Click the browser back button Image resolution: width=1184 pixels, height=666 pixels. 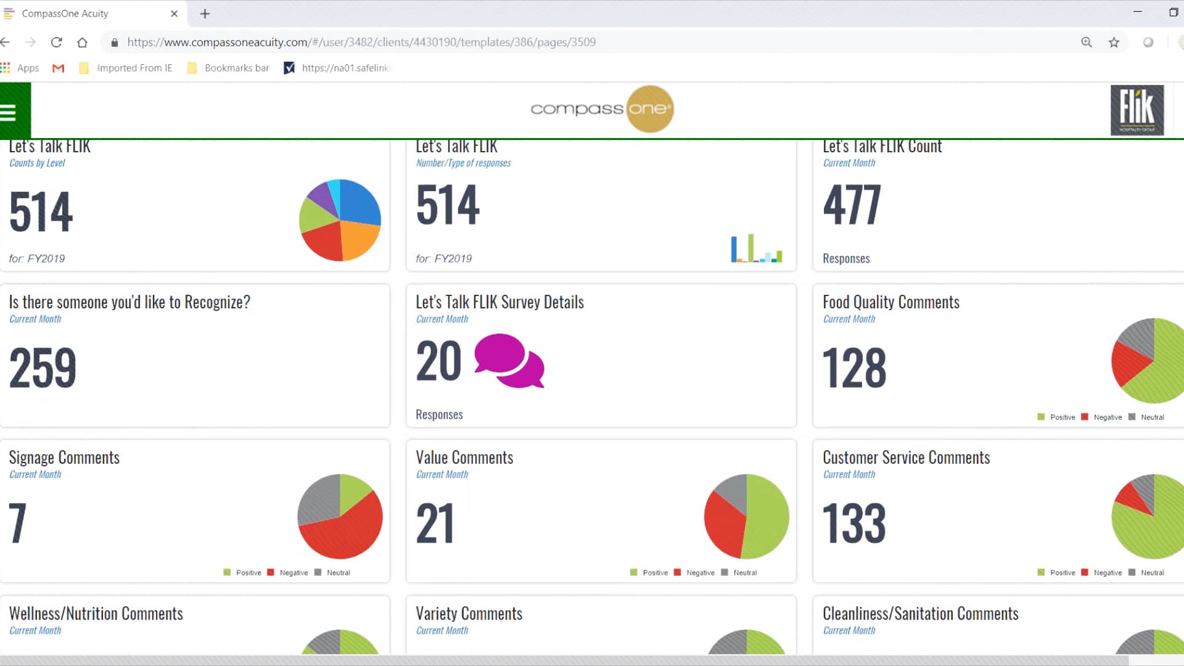[x=6, y=42]
